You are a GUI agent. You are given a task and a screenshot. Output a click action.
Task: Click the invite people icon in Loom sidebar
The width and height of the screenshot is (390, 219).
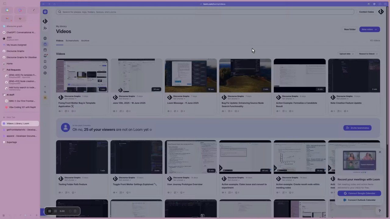[x=45, y=28]
